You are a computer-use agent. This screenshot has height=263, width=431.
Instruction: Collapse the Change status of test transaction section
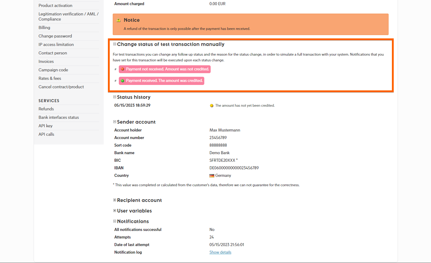pyautogui.click(x=115, y=44)
